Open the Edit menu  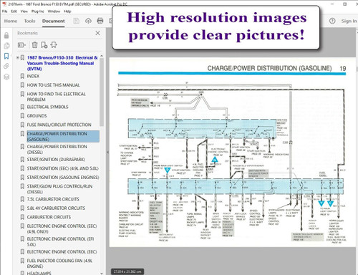point(14,11)
